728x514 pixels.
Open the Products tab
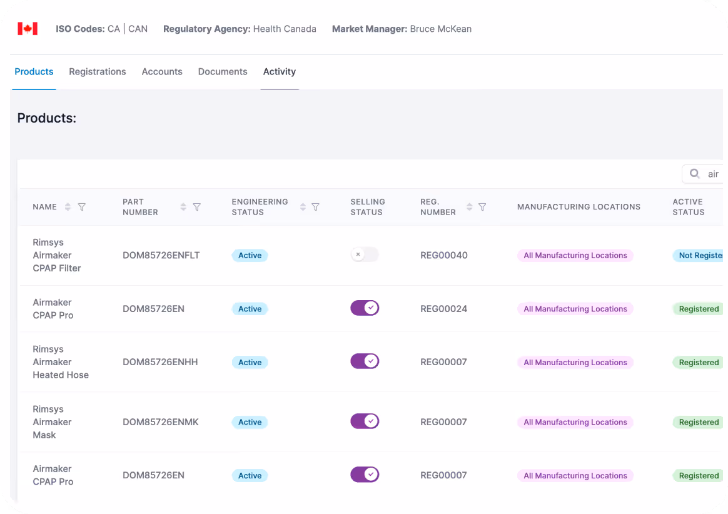click(x=34, y=71)
